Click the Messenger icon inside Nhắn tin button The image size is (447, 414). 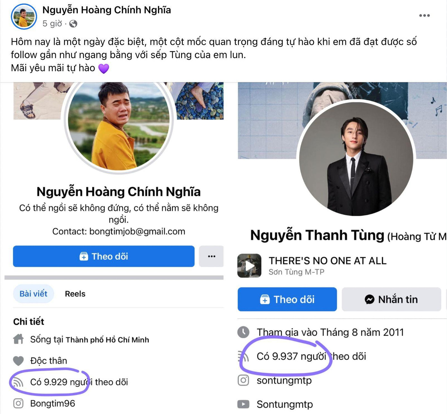point(369,299)
